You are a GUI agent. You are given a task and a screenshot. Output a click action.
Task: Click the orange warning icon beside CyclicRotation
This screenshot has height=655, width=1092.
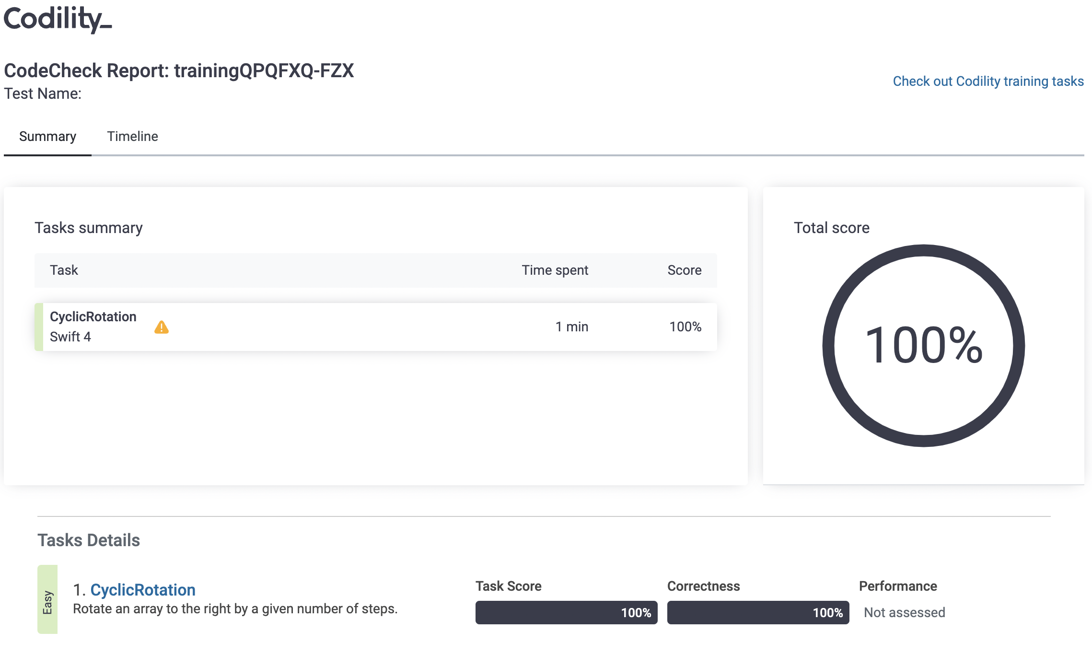click(x=162, y=327)
